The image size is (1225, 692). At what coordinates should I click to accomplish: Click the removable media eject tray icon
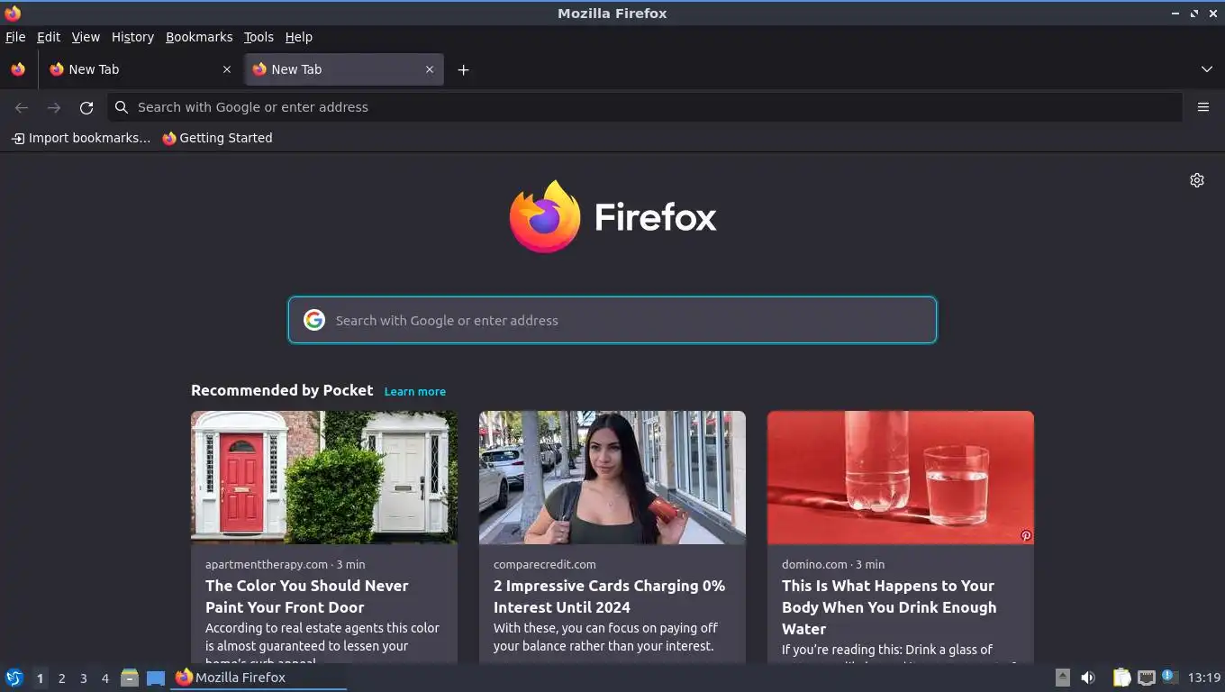coord(1063,678)
